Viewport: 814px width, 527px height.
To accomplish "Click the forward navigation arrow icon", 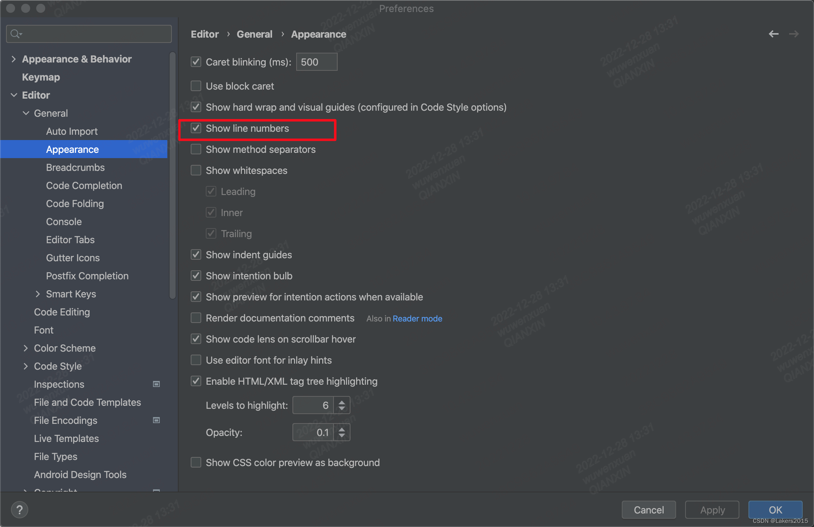I will pyautogui.click(x=794, y=34).
